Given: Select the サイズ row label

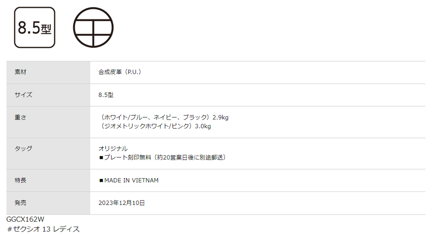Looking at the screenshot, I should pyautogui.click(x=23, y=95).
